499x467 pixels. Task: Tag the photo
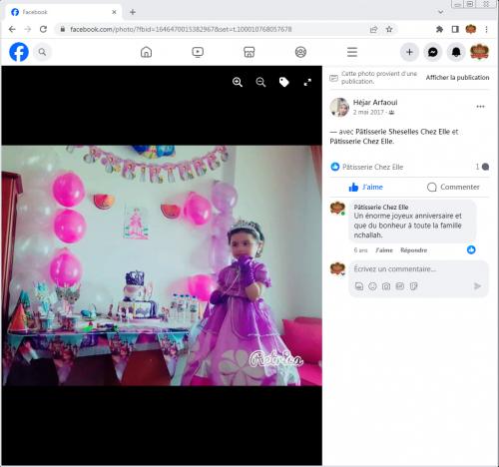284,82
